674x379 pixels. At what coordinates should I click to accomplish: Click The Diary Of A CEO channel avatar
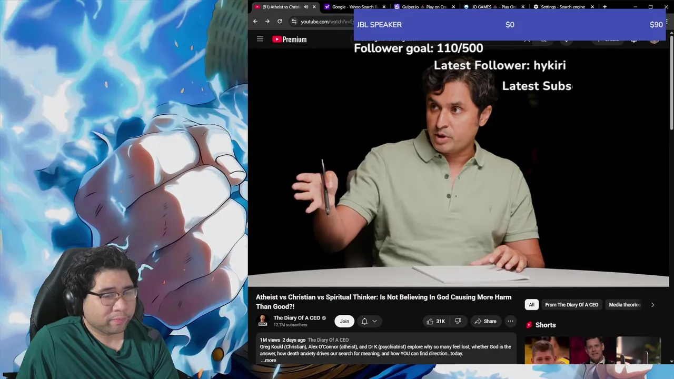point(262,321)
